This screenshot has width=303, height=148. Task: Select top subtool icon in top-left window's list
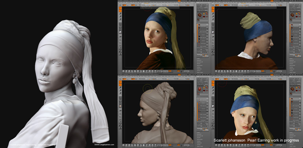[199, 25]
